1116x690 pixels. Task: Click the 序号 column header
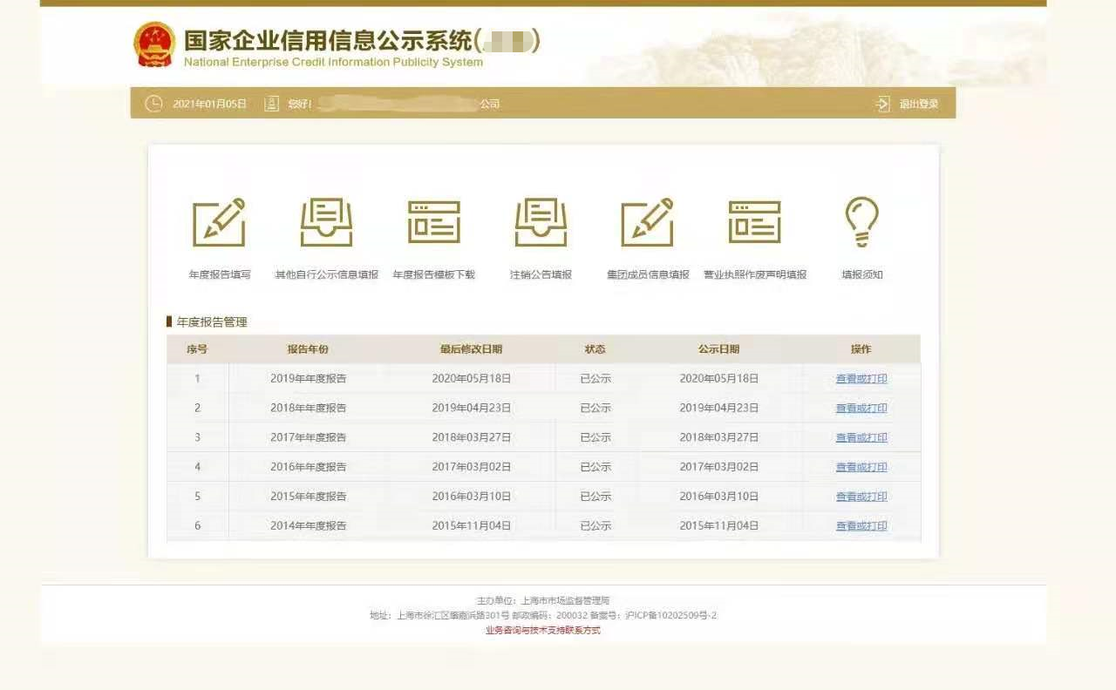[x=197, y=349]
